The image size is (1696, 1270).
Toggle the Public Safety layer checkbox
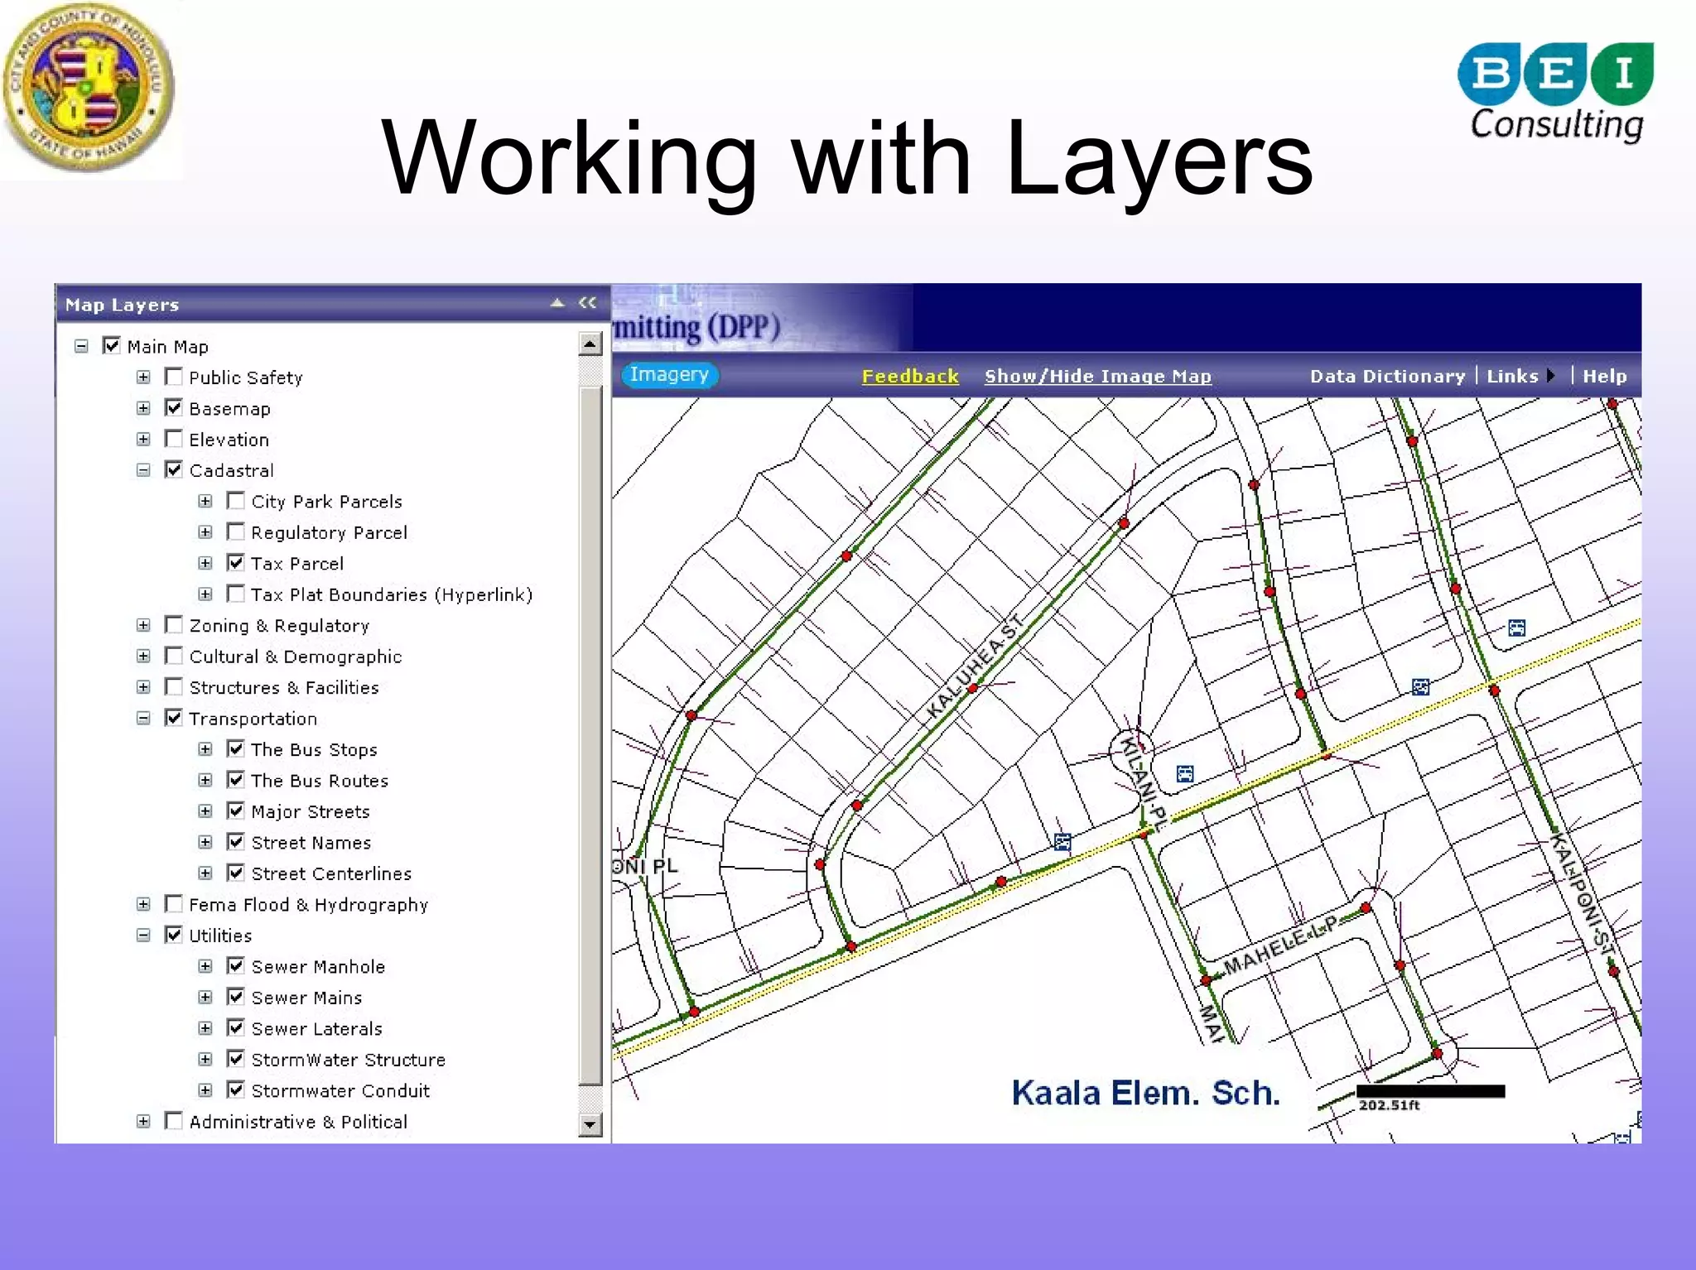(x=174, y=377)
